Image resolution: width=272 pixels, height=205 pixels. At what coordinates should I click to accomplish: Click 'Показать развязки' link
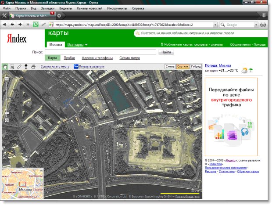click(92, 66)
